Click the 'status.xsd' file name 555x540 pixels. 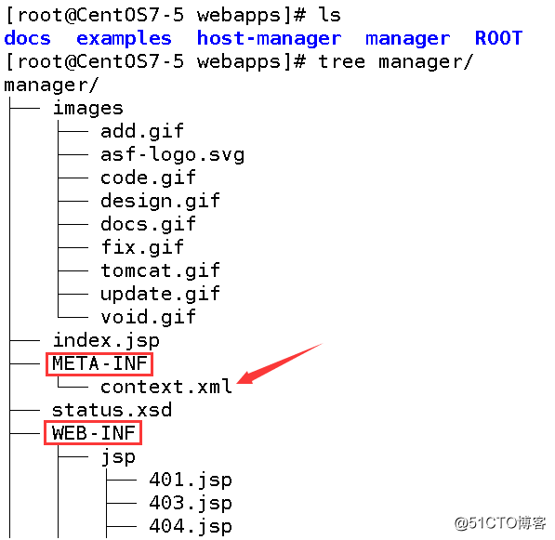pos(112,411)
